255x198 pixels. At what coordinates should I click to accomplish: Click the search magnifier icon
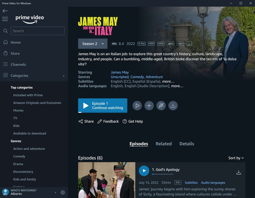[6, 31]
